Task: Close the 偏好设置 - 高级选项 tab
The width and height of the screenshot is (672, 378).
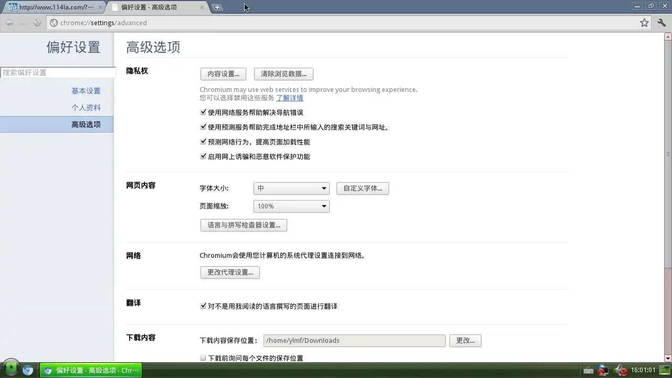Action: pyautogui.click(x=203, y=7)
